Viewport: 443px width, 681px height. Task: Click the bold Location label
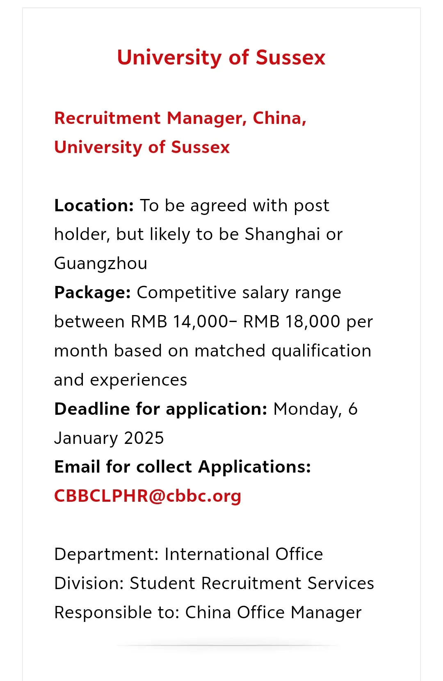(94, 205)
